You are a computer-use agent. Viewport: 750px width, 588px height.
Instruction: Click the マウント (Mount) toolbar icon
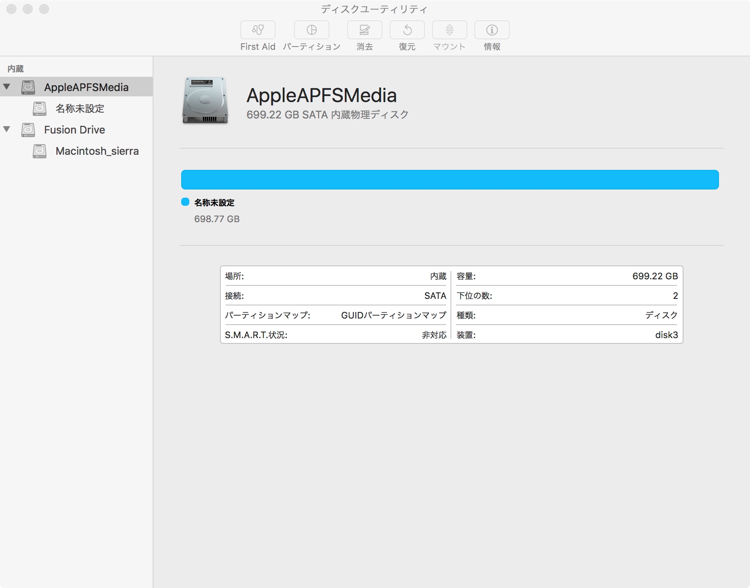pos(449,30)
